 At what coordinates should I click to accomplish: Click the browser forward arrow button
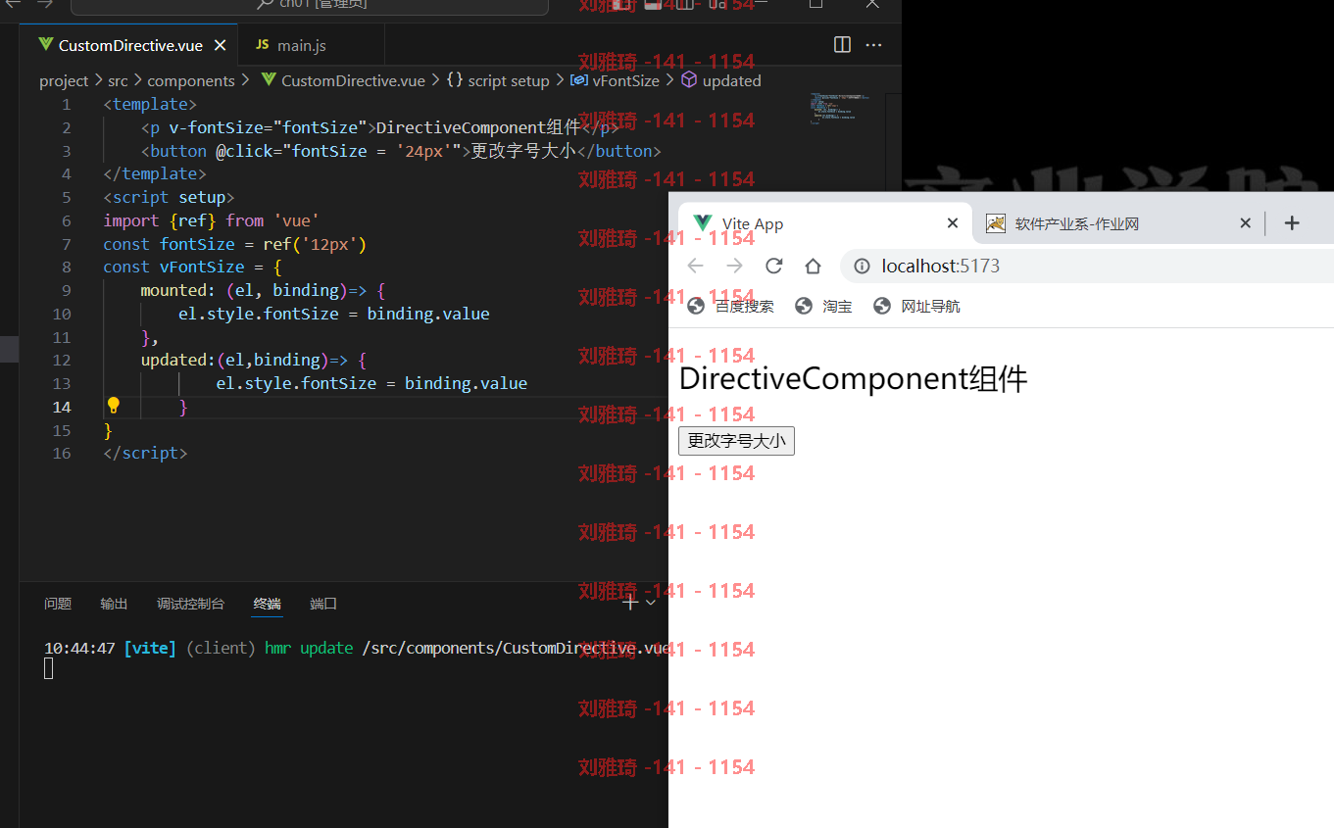coord(734,266)
